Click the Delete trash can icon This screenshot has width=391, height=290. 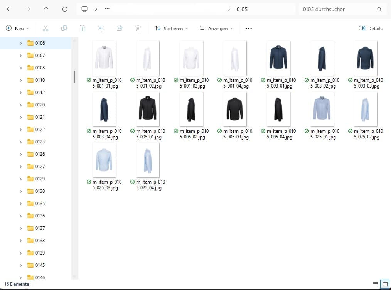(x=138, y=28)
